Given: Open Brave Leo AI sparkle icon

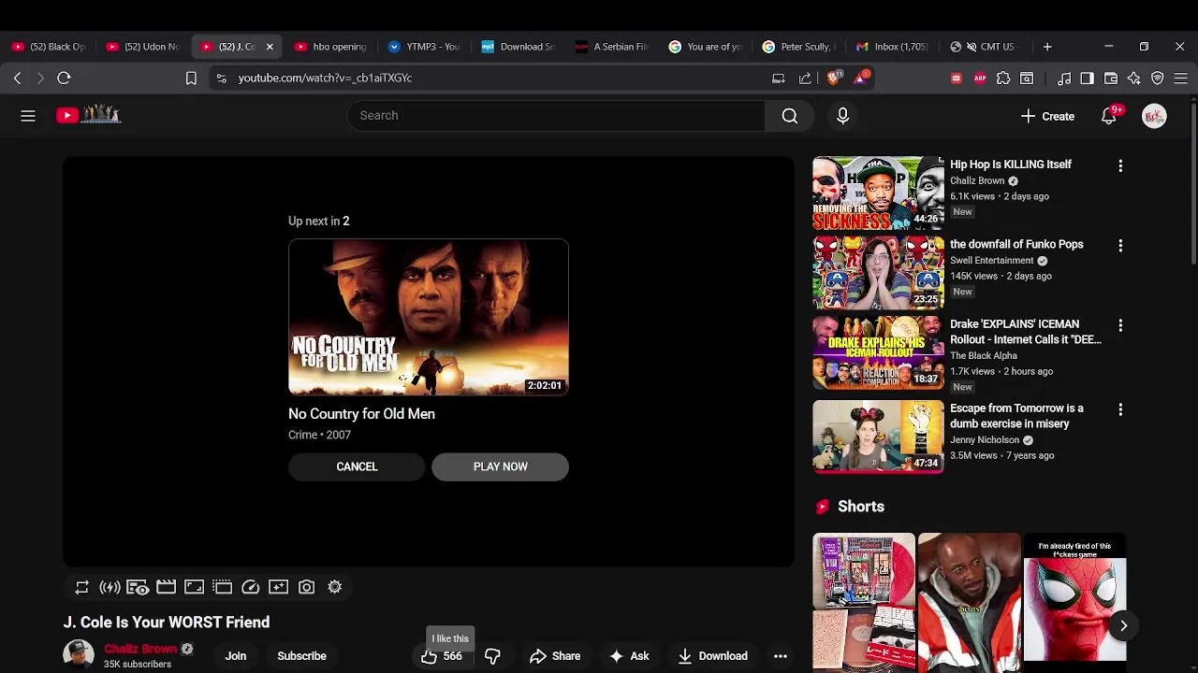Looking at the screenshot, I should tap(1134, 79).
